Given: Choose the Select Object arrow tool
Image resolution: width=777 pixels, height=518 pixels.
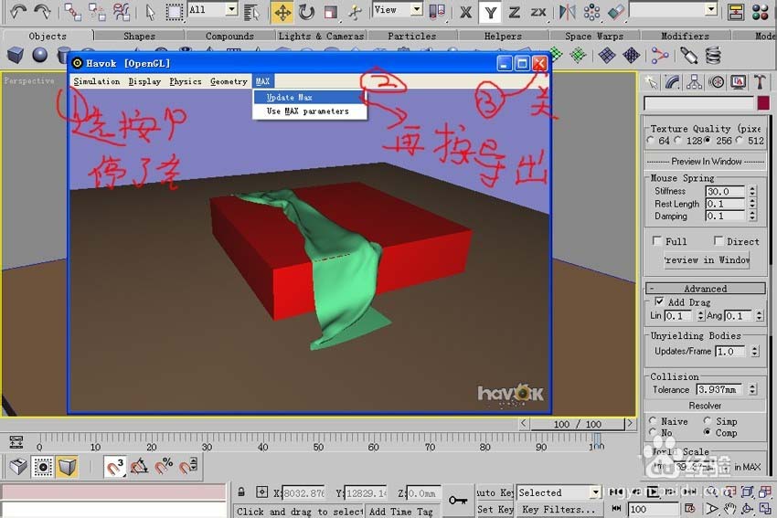Looking at the screenshot, I should [x=150, y=11].
